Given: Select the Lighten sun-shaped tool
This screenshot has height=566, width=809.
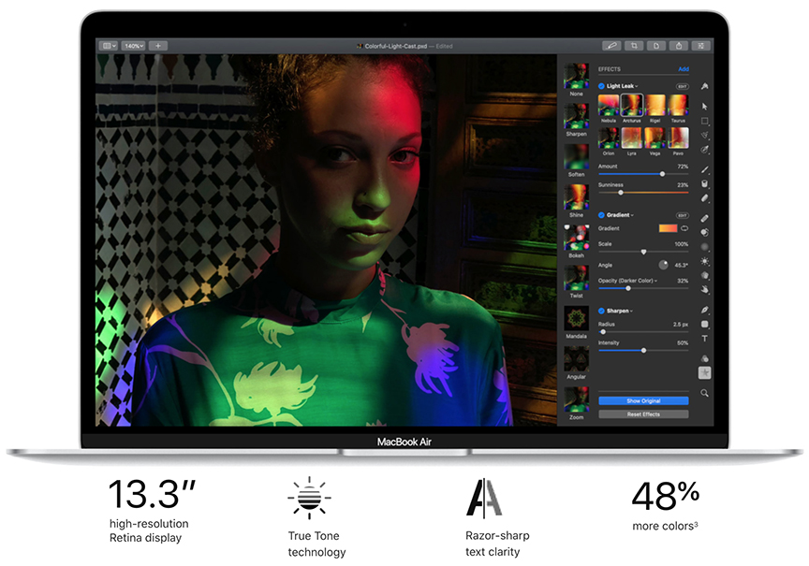Looking at the screenshot, I should click(x=704, y=261).
